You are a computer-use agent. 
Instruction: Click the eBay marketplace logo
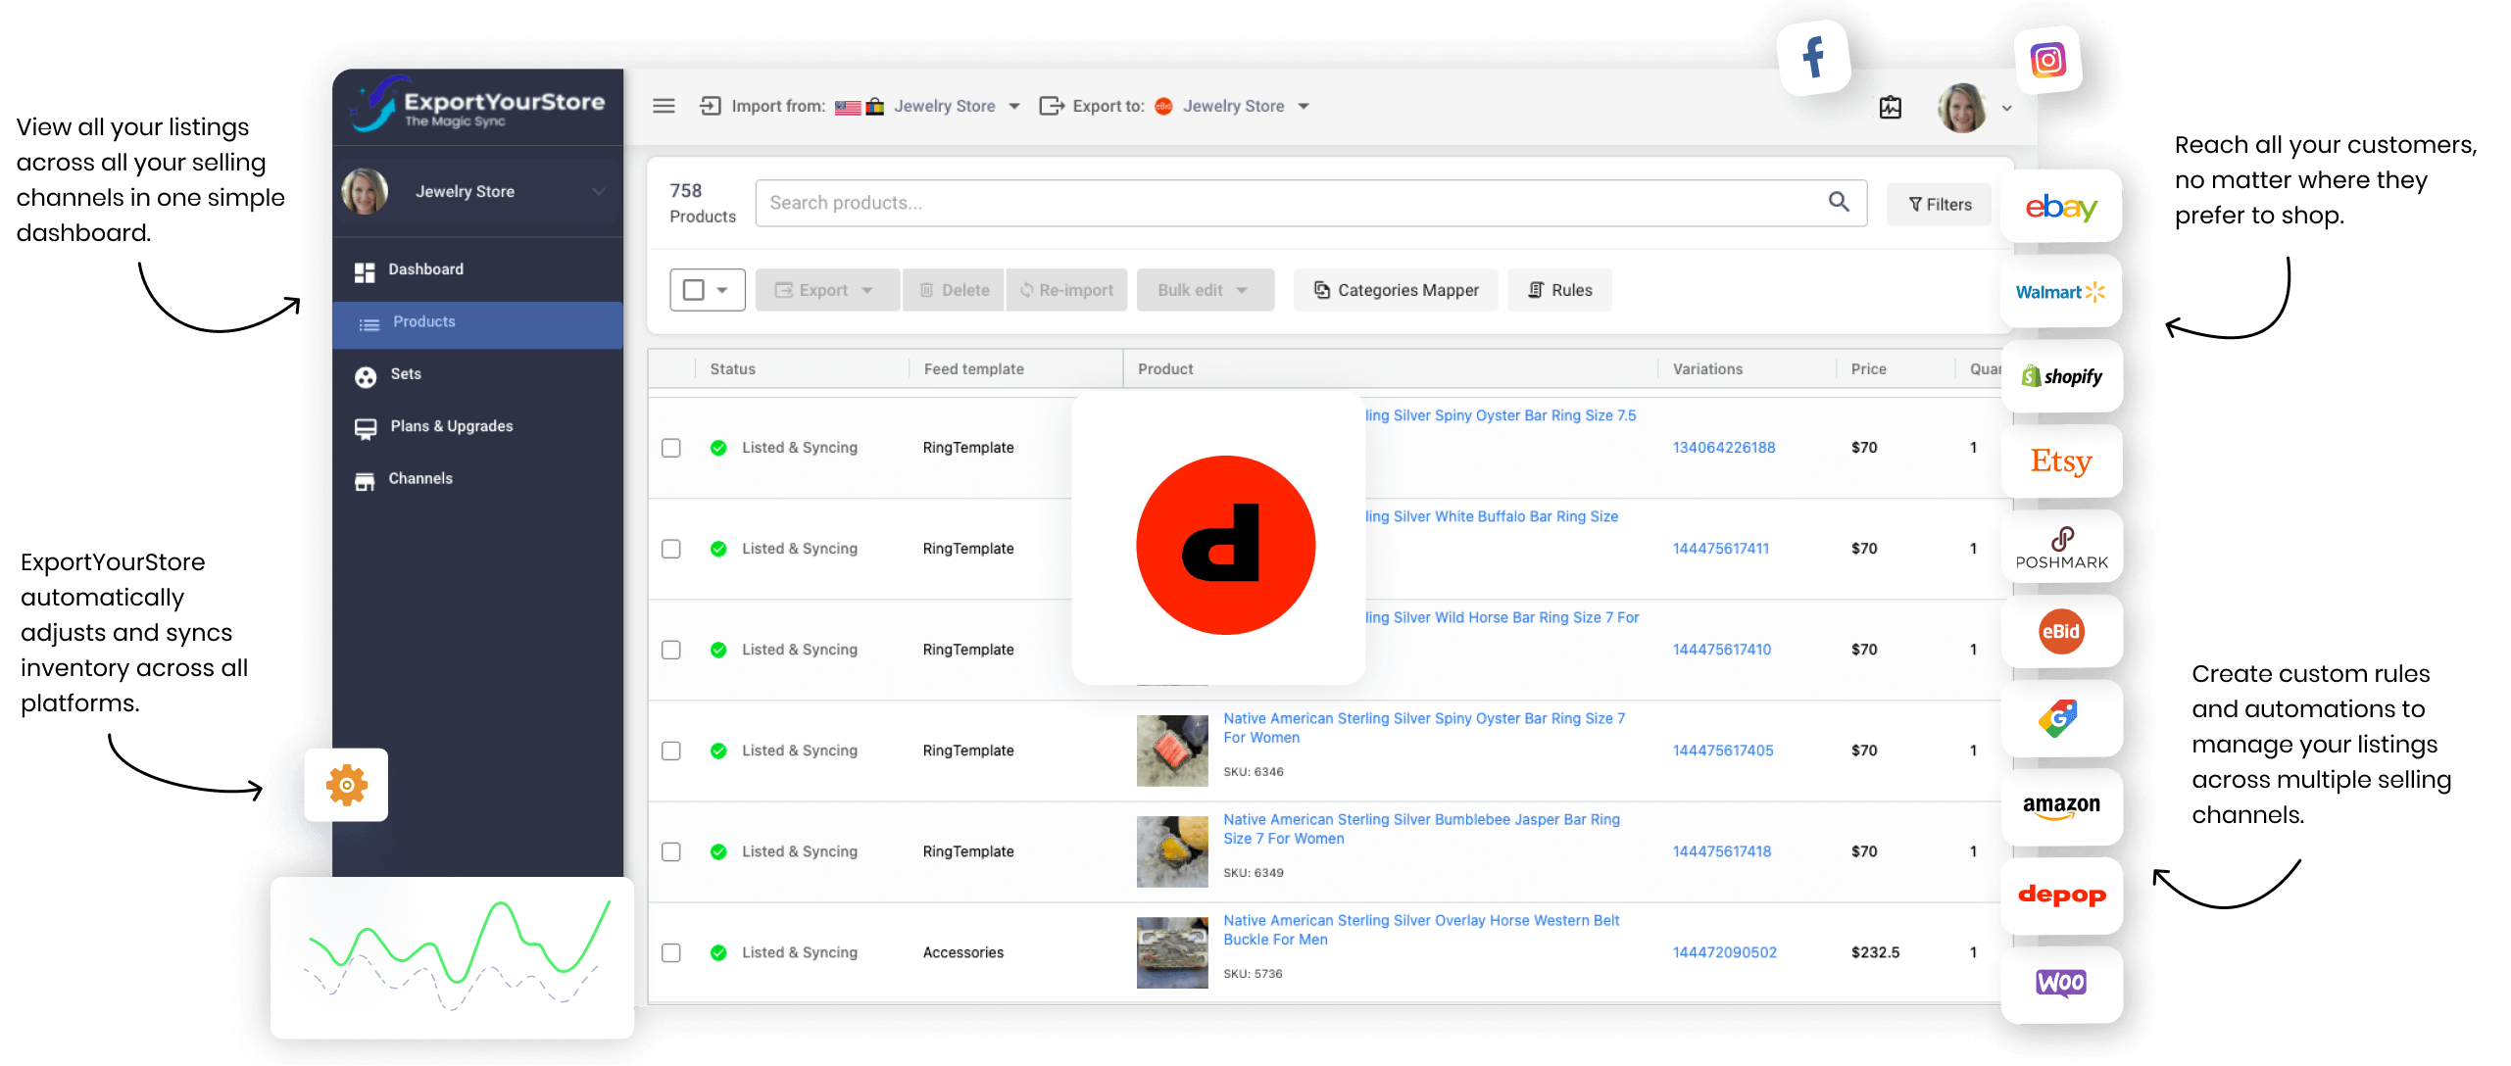pos(2060,207)
